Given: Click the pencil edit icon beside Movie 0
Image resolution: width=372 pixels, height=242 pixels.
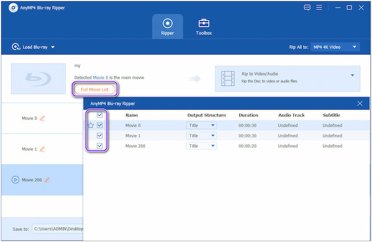Looking at the screenshot, I should [x=42, y=118].
